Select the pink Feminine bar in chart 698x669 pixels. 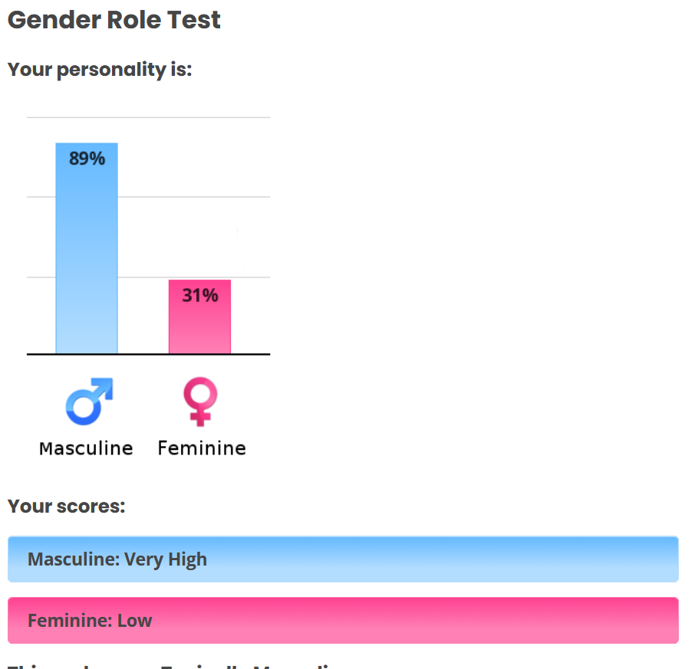click(200, 316)
